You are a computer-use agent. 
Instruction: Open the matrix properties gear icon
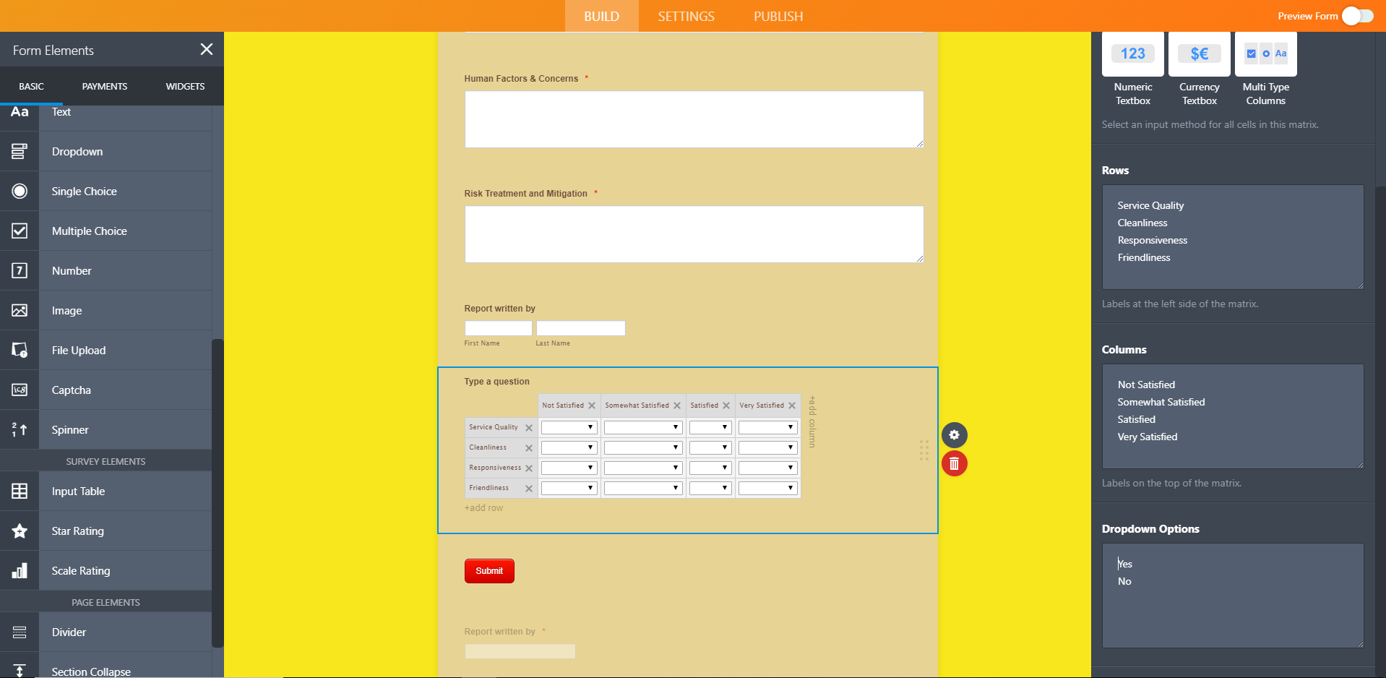(x=955, y=435)
